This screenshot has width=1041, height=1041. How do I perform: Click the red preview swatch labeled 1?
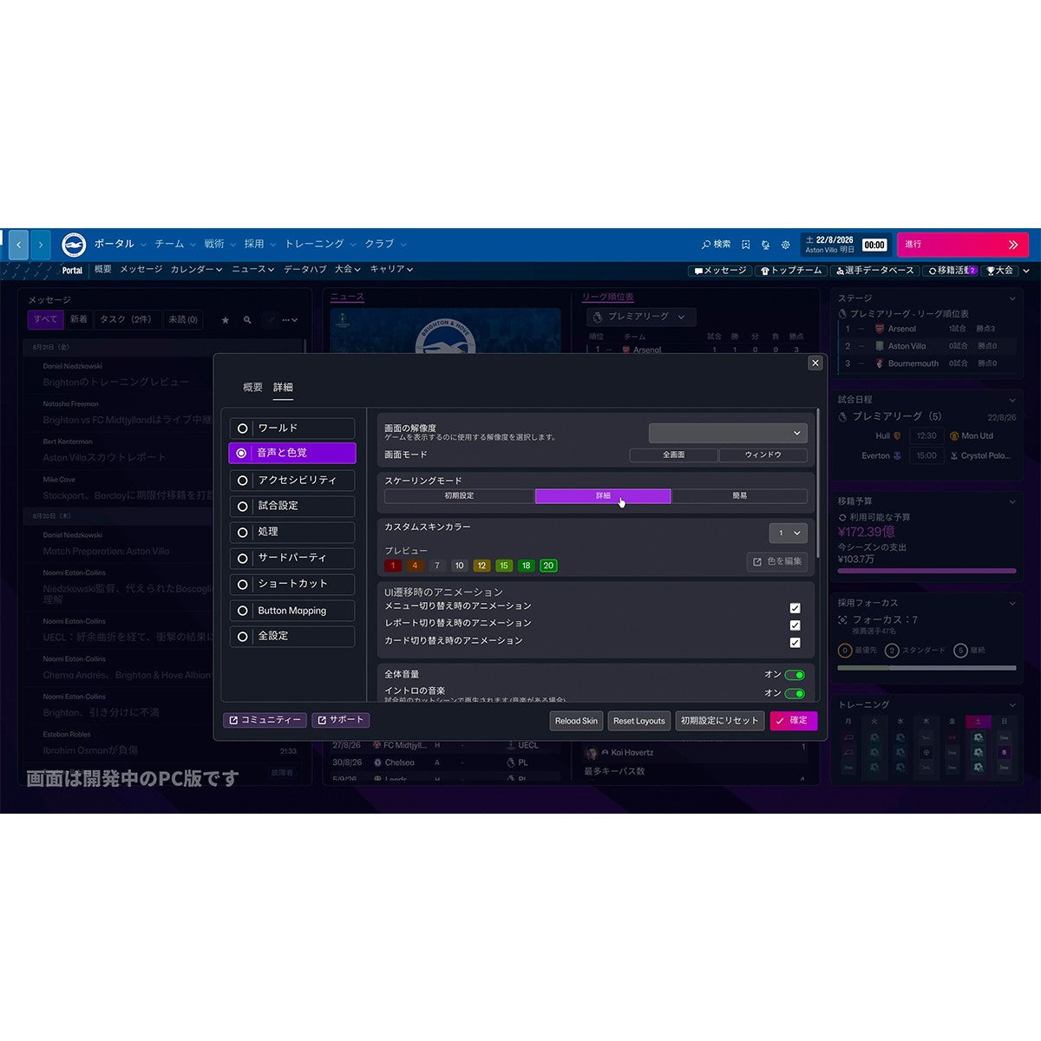[x=393, y=566]
